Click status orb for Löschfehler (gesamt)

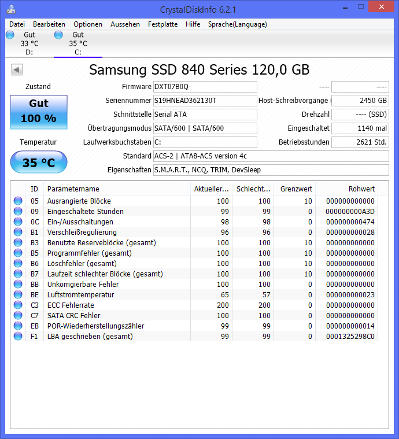coord(18,263)
